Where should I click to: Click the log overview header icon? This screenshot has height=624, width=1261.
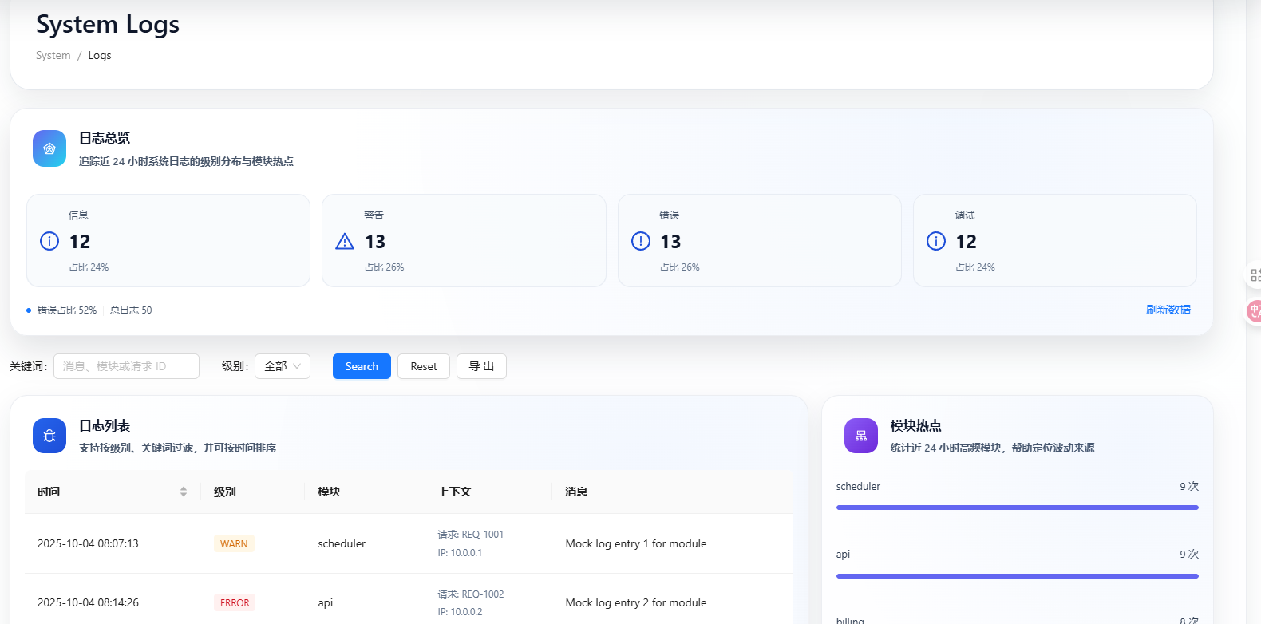pyautogui.click(x=49, y=148)
